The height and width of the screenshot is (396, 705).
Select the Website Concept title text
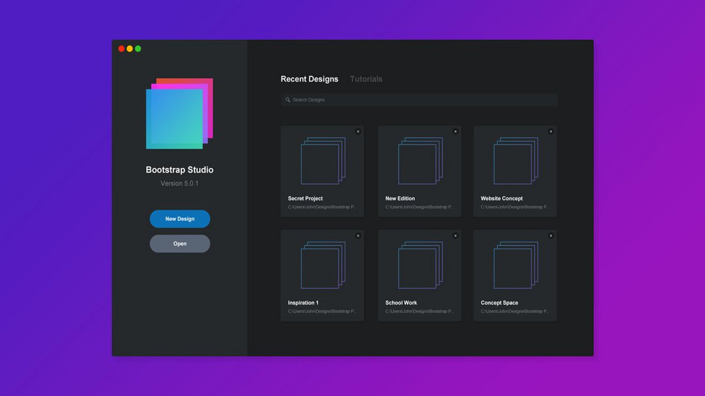pos(501,199)
